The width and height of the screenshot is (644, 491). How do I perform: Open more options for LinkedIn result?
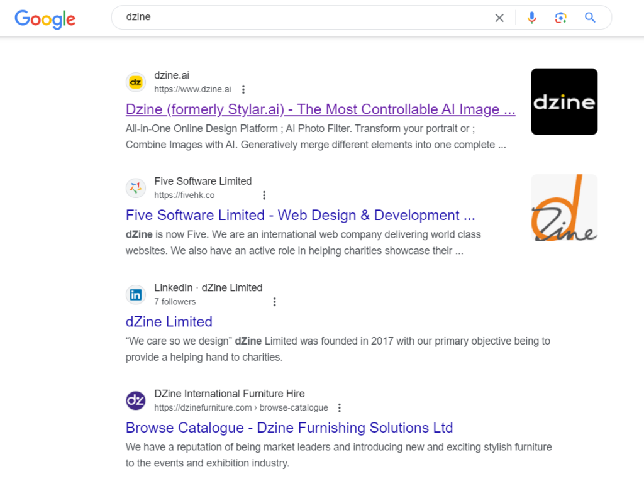(274, 302)
